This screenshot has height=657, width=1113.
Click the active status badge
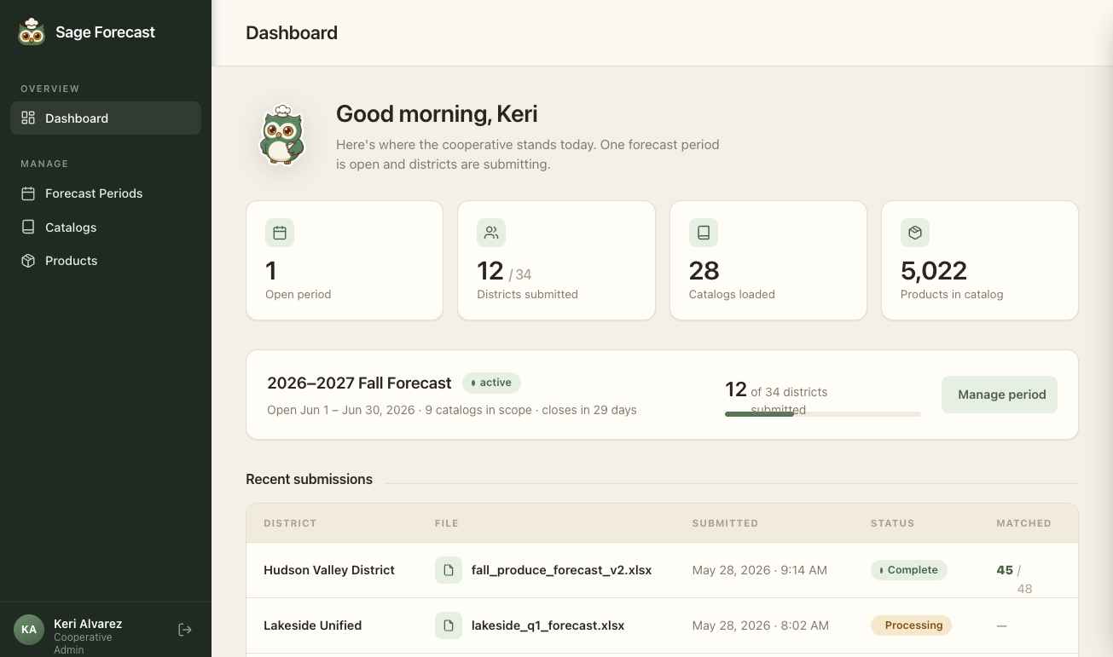tap(491, 383)
